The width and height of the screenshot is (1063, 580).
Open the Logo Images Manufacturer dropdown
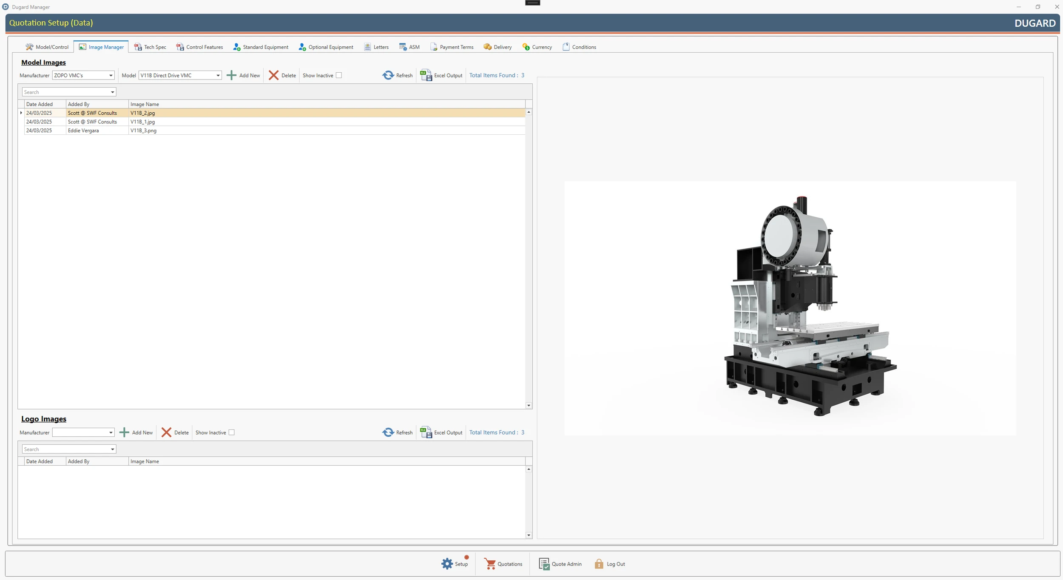(x=111, y=432)
